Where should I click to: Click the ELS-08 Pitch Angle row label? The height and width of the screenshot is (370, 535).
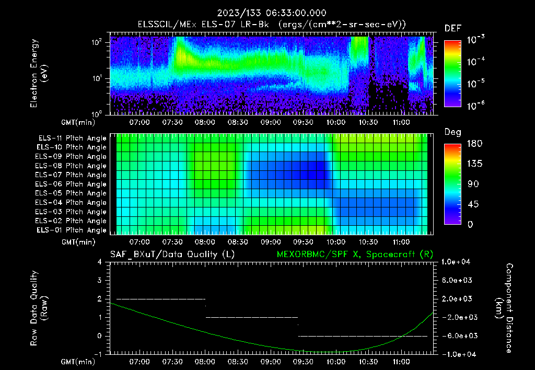tap(71, 166)
